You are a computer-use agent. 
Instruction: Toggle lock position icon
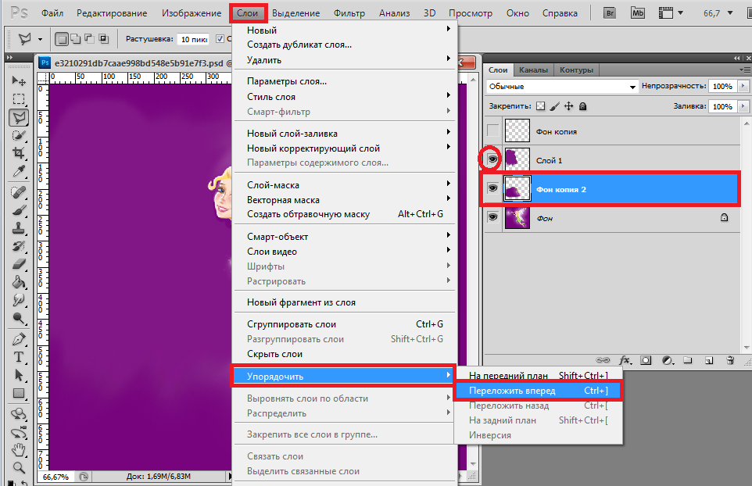click(569, 106)
